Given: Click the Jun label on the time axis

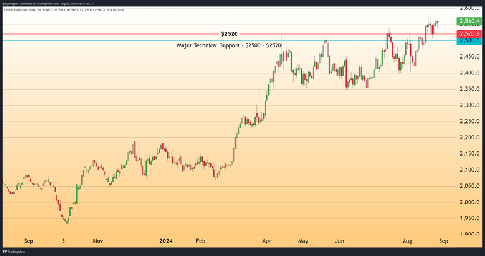Looking at the screenshot, I should [x=340, y=241].
